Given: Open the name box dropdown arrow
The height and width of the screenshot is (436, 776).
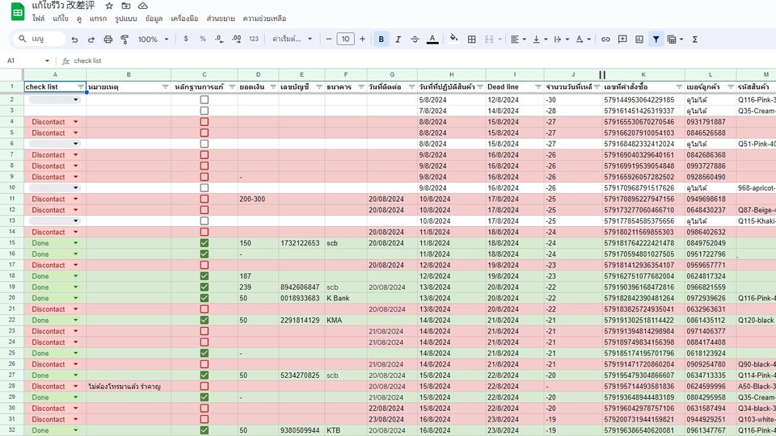Looking at the screenshot, I should 47,61.
